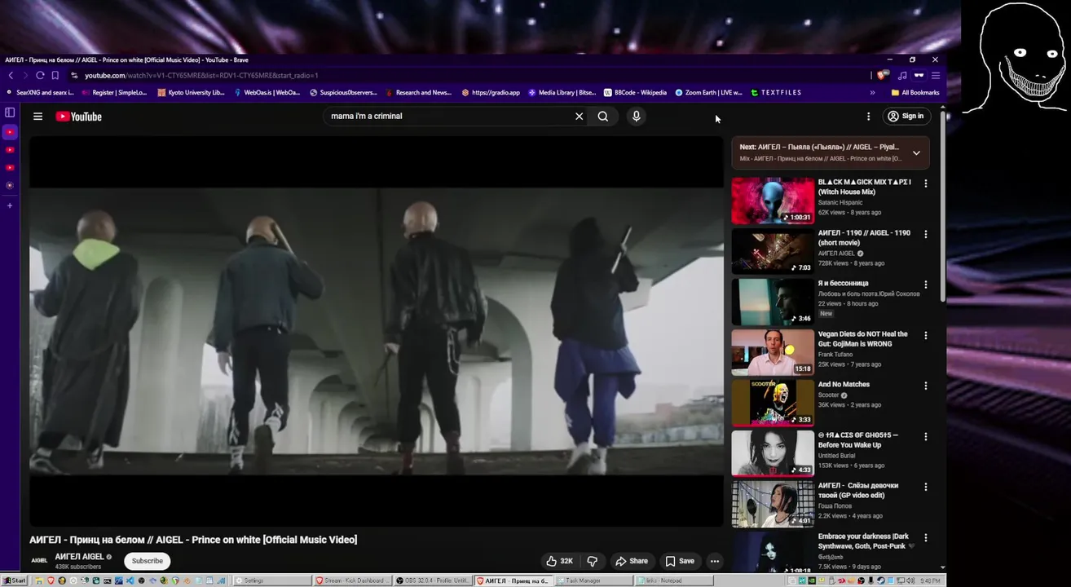Image resolution: width=1071 pixels, height=587 pixels.
Task: Select the third vertical YouTube tab icon
Action: pos(10,168)
